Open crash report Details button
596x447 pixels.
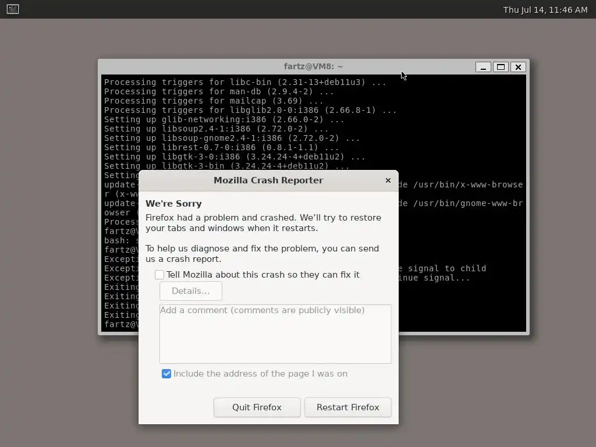pos(191,291)
